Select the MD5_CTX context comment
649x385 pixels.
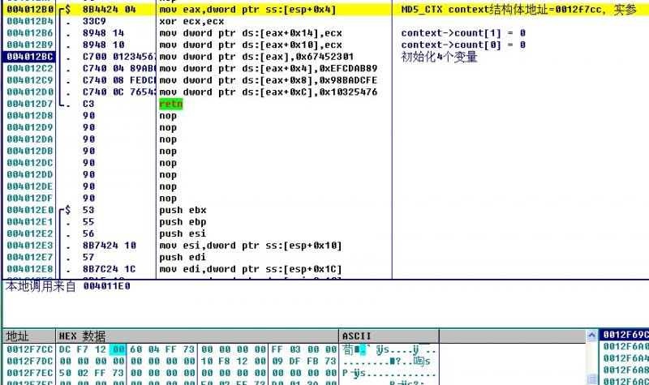point(519,10)
